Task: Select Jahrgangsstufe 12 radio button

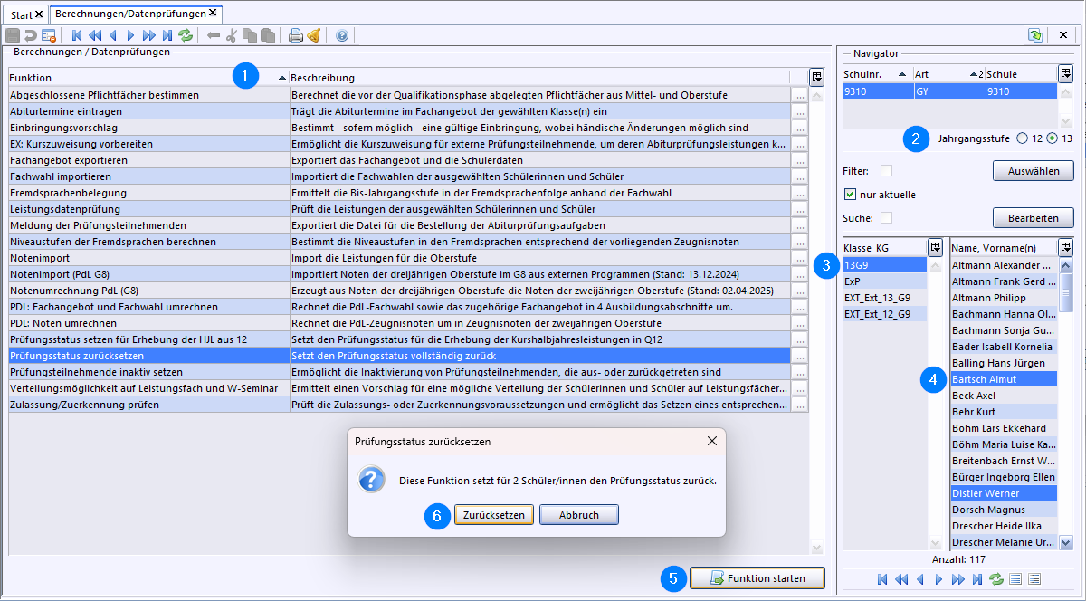Action: [x=1023, y=138]
